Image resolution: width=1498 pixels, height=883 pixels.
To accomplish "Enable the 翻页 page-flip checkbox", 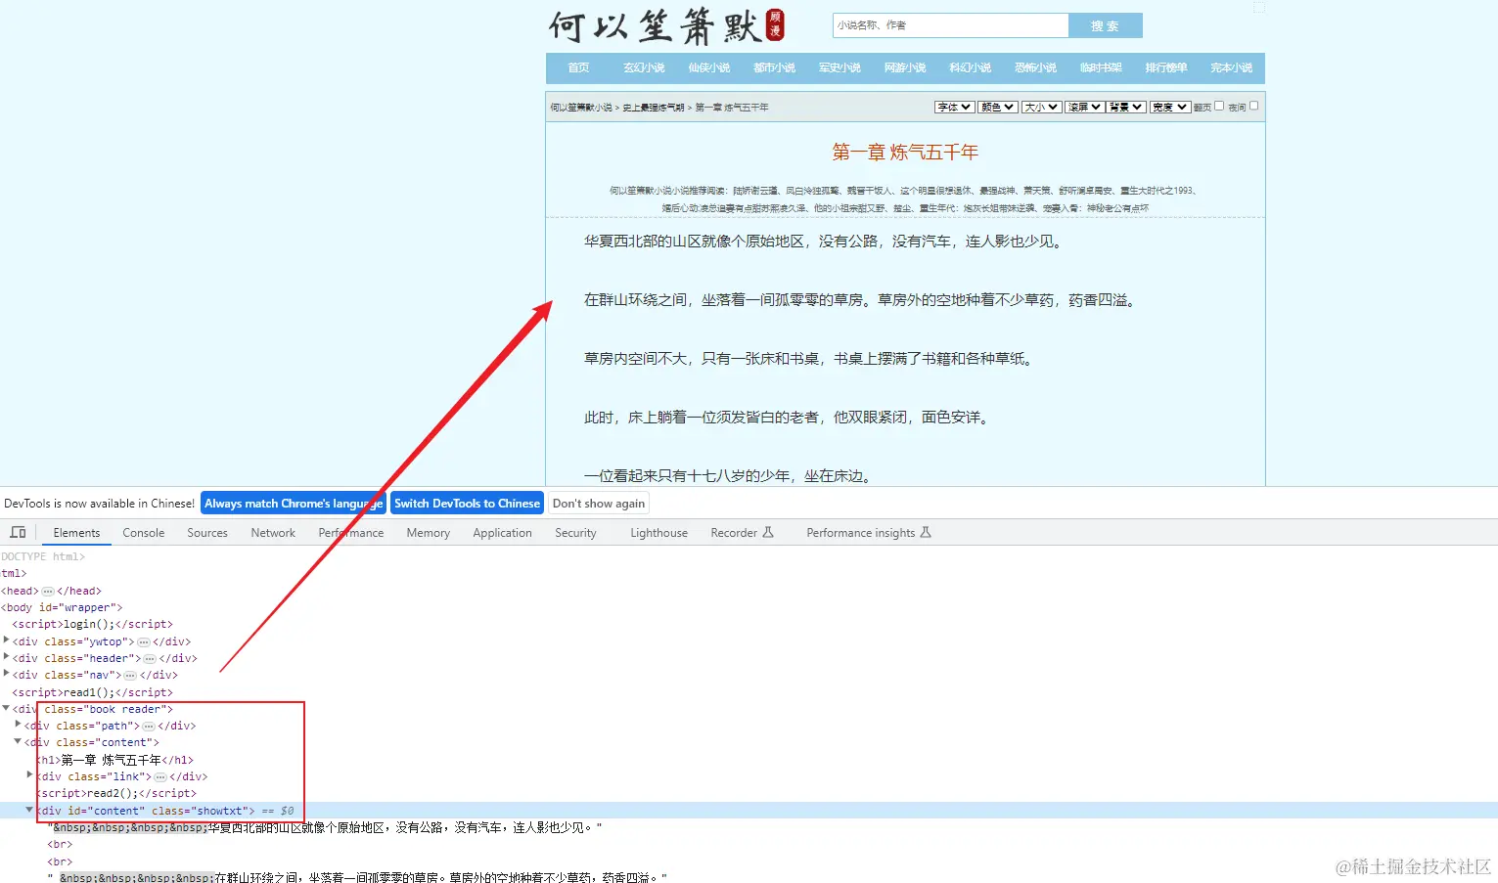I will click(1219, 104).
